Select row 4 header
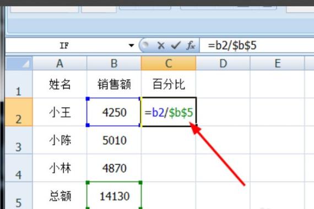 19,168
